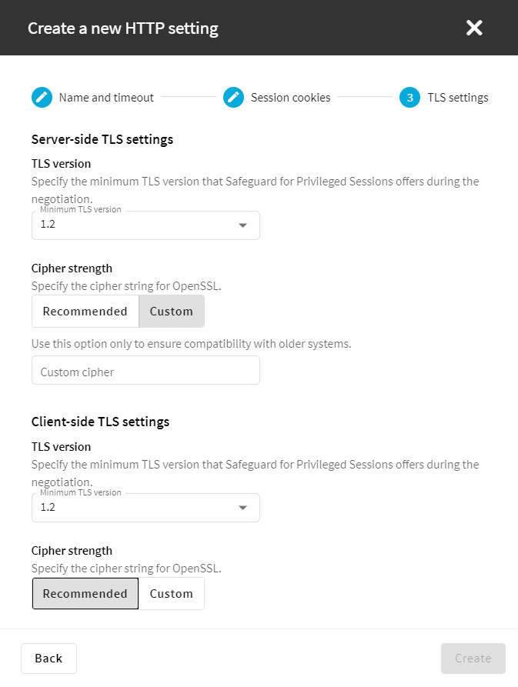518x687 pixels.
Task: Choose Recommended for client-side cipher strength
Action: click(x=85, y=594)
